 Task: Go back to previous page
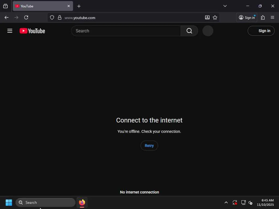[x=7, y=17]
